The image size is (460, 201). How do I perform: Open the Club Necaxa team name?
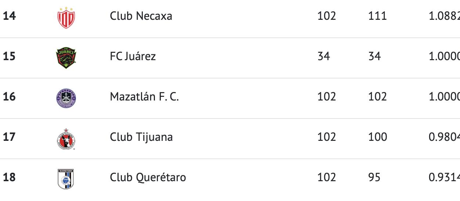click(141, 16)
